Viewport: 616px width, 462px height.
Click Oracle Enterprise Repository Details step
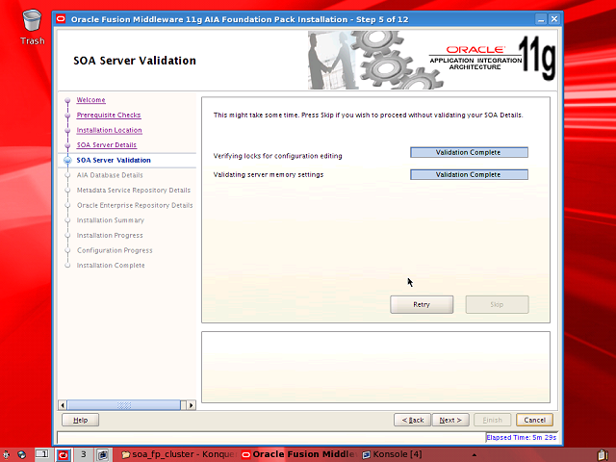pyautogui.click(x=135, y=205)
